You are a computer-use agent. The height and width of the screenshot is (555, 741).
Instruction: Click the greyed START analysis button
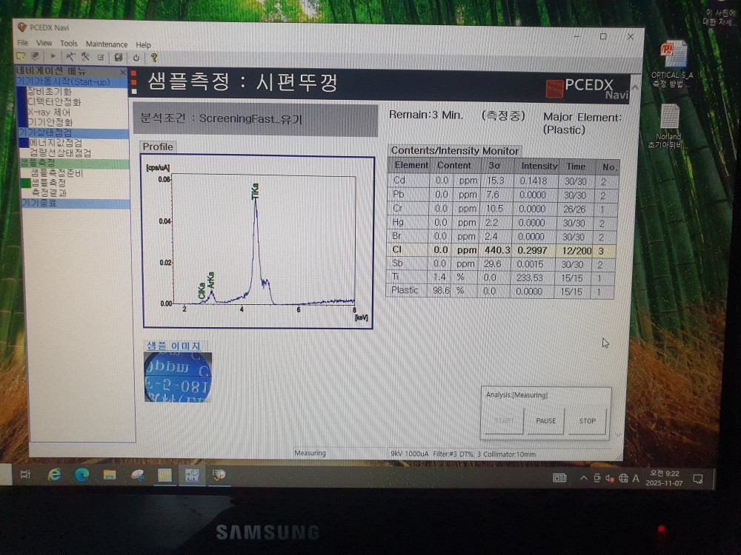(x=504, y=420)
